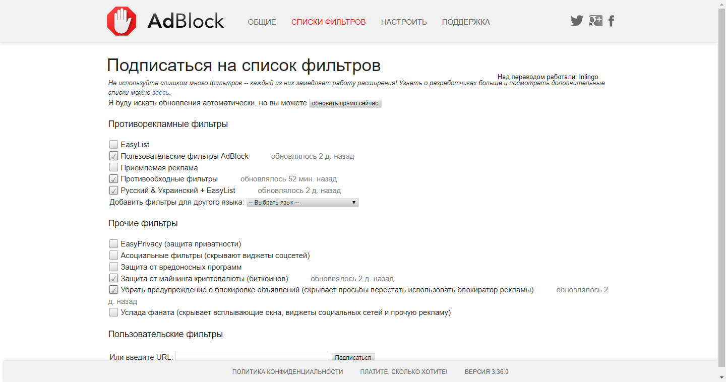
Task: Enable Услада фаната checkbox
Action: pyautogui.click(x=113, y=312)
